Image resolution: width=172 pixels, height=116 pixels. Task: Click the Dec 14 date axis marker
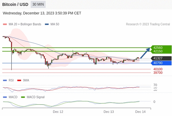pyautogui.click(x=140, y=112)
